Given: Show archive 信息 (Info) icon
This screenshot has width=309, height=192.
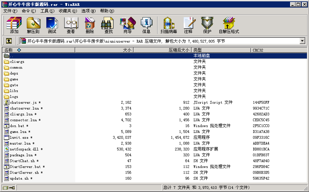Looking at the screenshot, I should (146, 25).
